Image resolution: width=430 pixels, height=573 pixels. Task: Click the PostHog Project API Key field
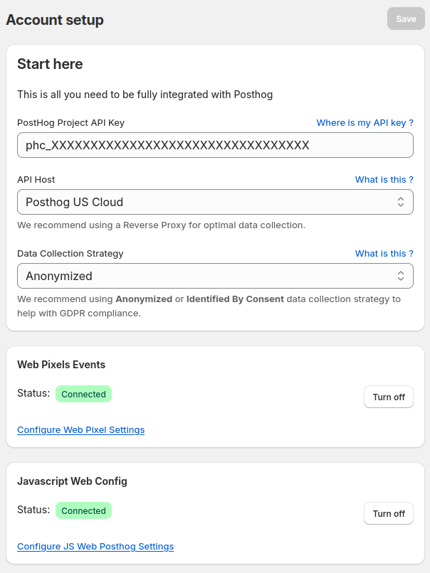tap(215, 145)
